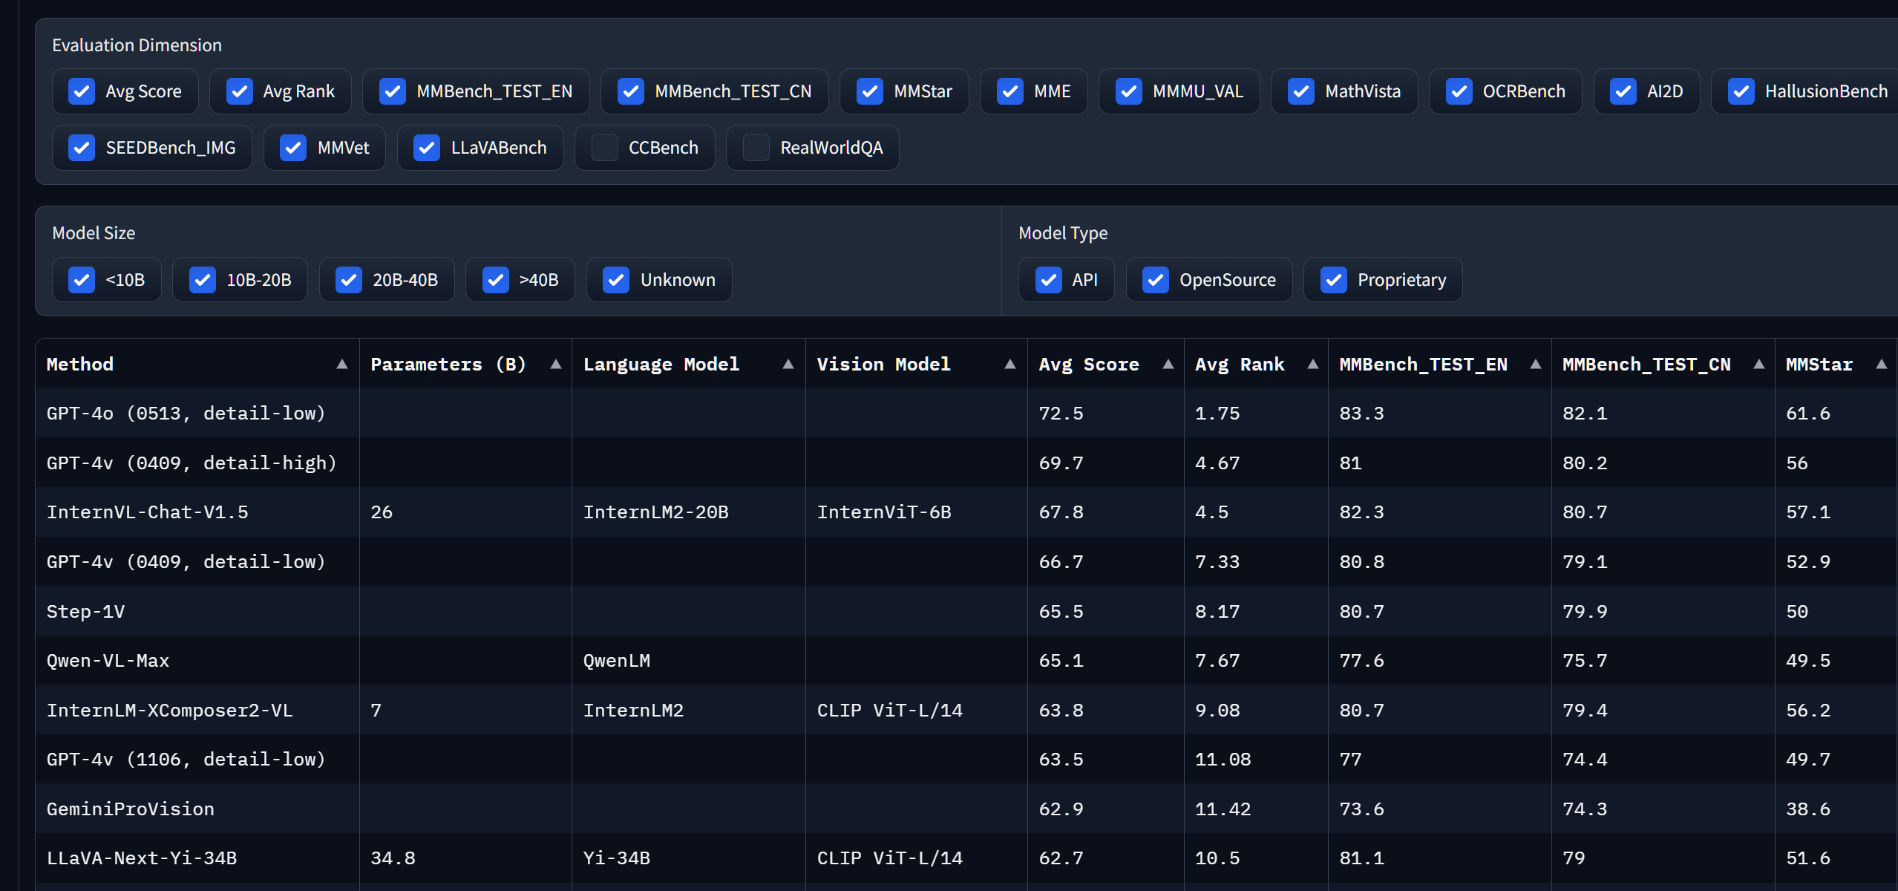The width and height of the screenshot is (1898, 891).
Task: Toggle the 20B-40B size filter
Action: tap(349, 280)
